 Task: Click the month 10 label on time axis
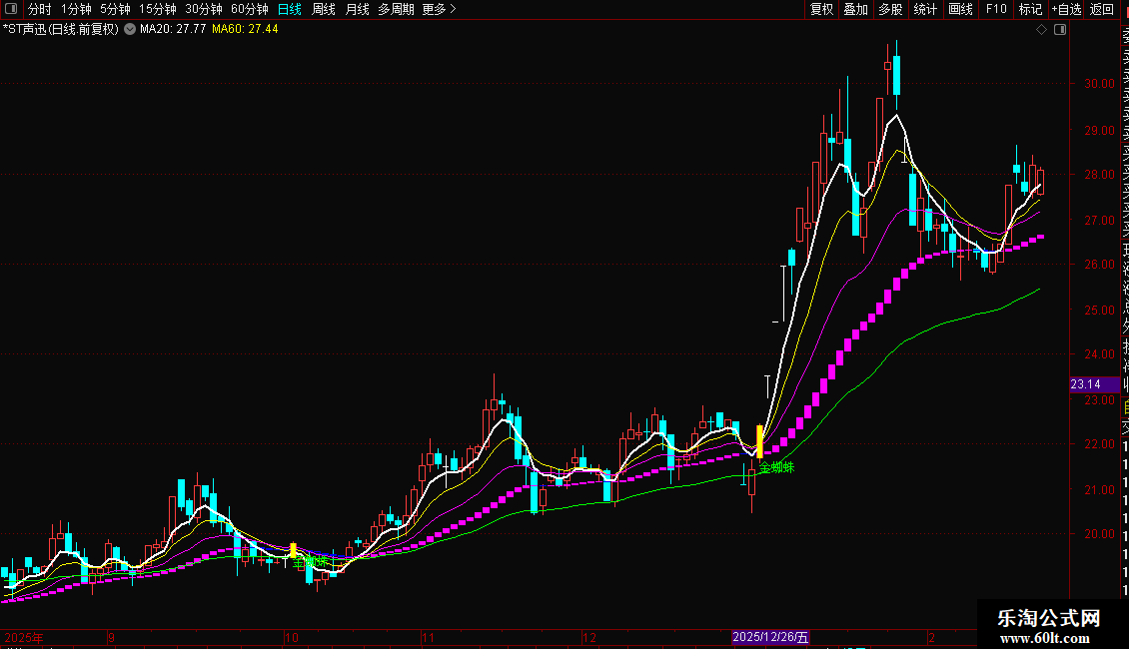(x=292, y=637)
